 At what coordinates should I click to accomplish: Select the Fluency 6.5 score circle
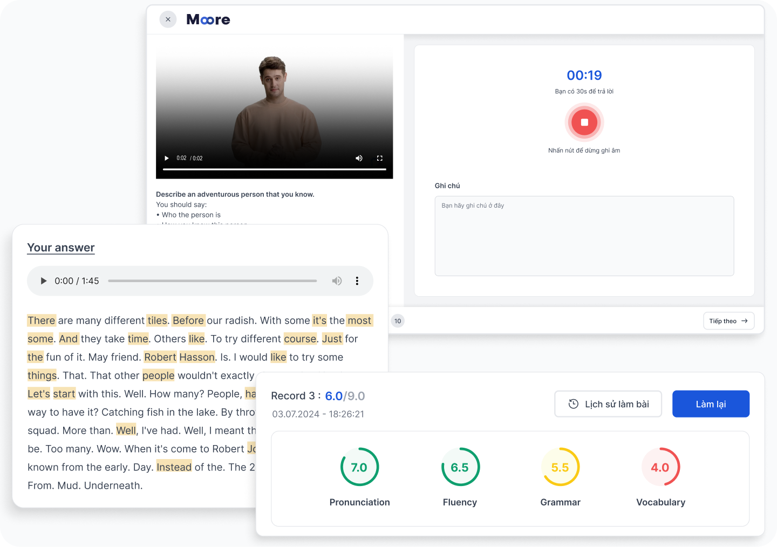point(460,467)
